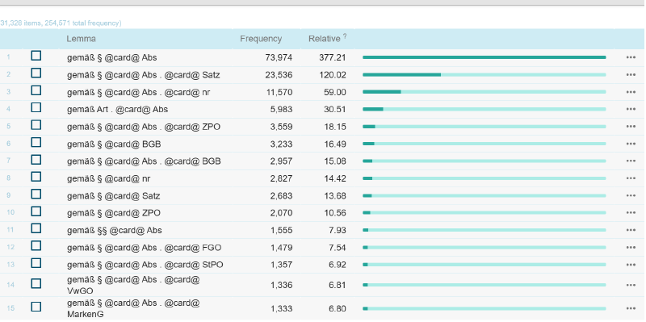Viewport: 646px width, 322px height.
Task: Open the three-dot menu for row 1
Action: coord(631,57)
